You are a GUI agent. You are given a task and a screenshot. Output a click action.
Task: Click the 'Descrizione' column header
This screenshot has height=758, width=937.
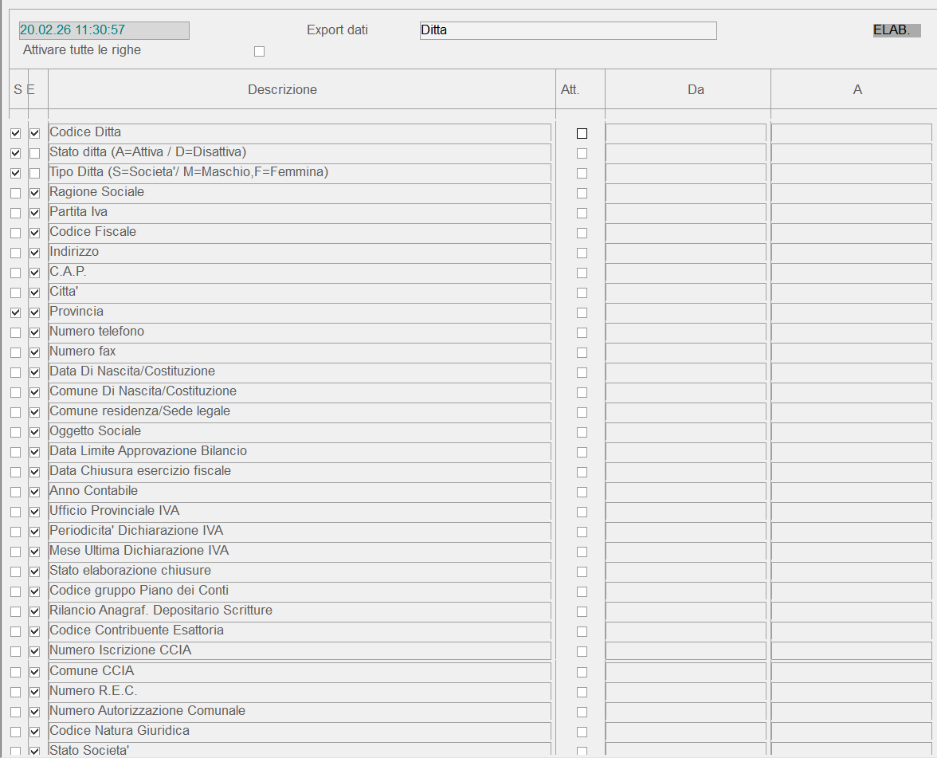[282, 89]
